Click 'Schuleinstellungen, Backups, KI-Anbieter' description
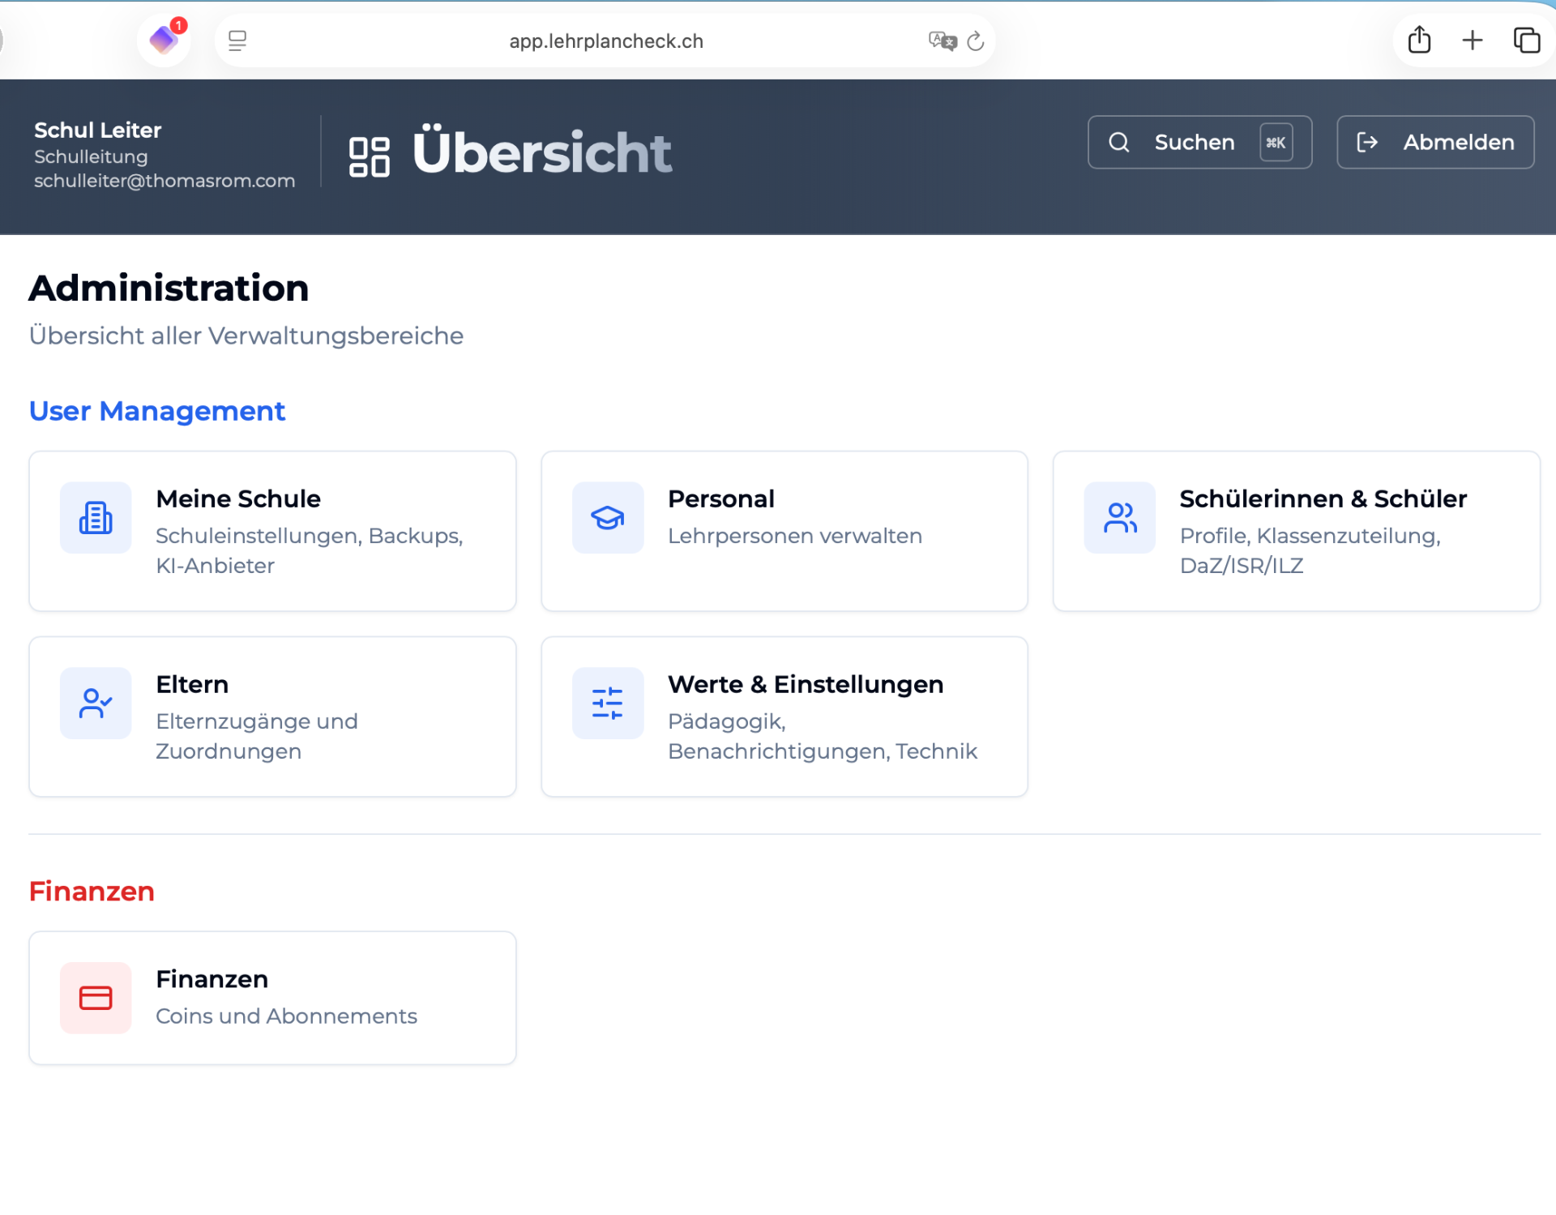This screenshot has width=1556, height=1215. pyautogui.click(x=310, y=550)
